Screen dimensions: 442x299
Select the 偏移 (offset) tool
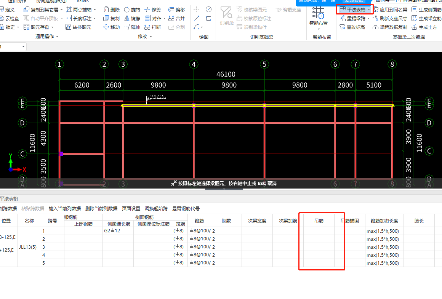point(176,10)
